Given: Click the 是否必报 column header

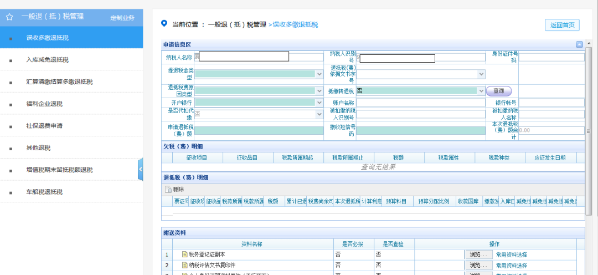Looking at the screenshot, I should pyautogui.click(x=353, y=244).
